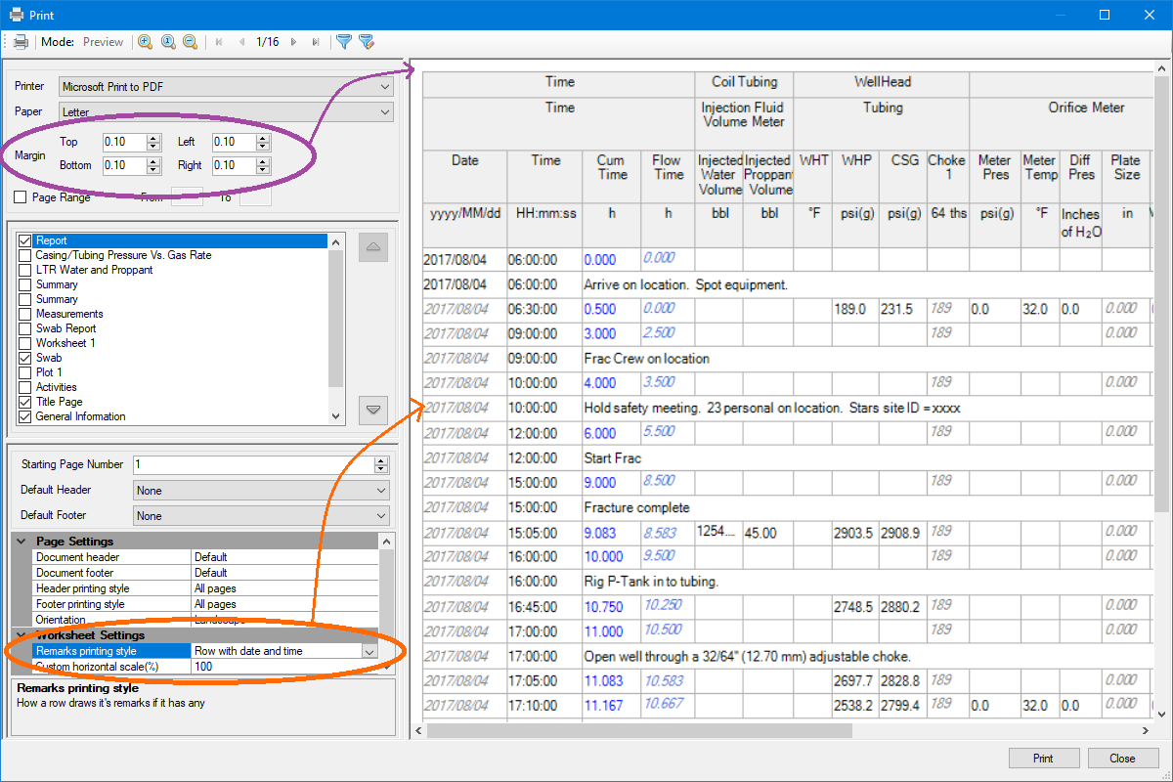Check the Measurements item

(x=26, y=314)
